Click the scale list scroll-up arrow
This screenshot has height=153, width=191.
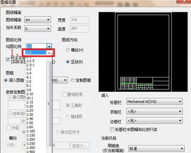[49, 53]
